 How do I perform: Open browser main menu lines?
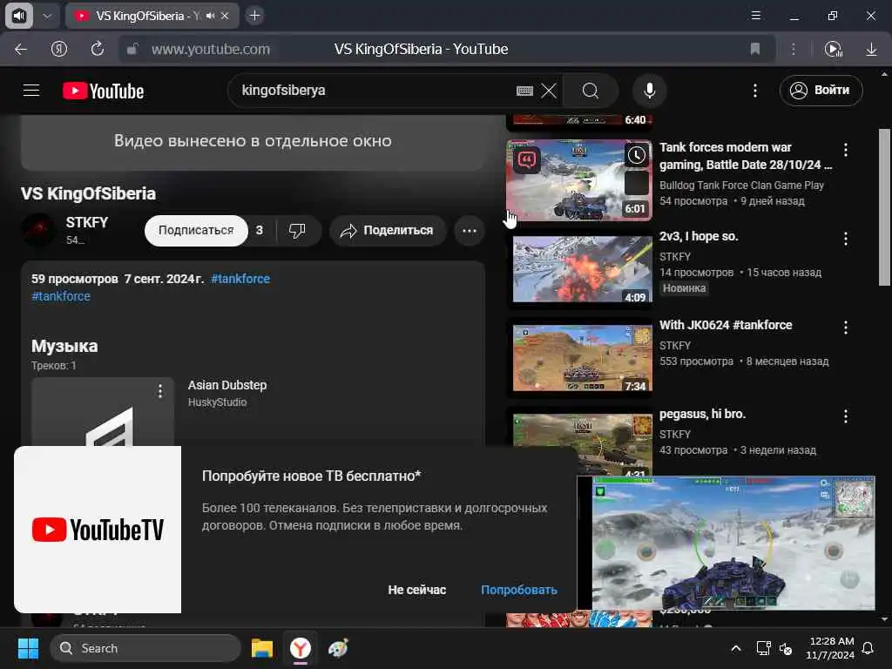click(x=756, y=16)
